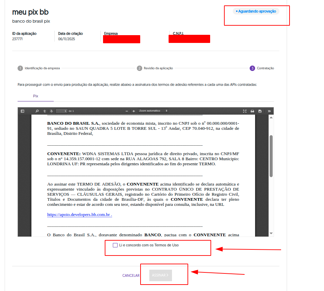Click the CANCELAR link
Screen dimensions: 324x291
pyautogui.click(x=131, y=275)
